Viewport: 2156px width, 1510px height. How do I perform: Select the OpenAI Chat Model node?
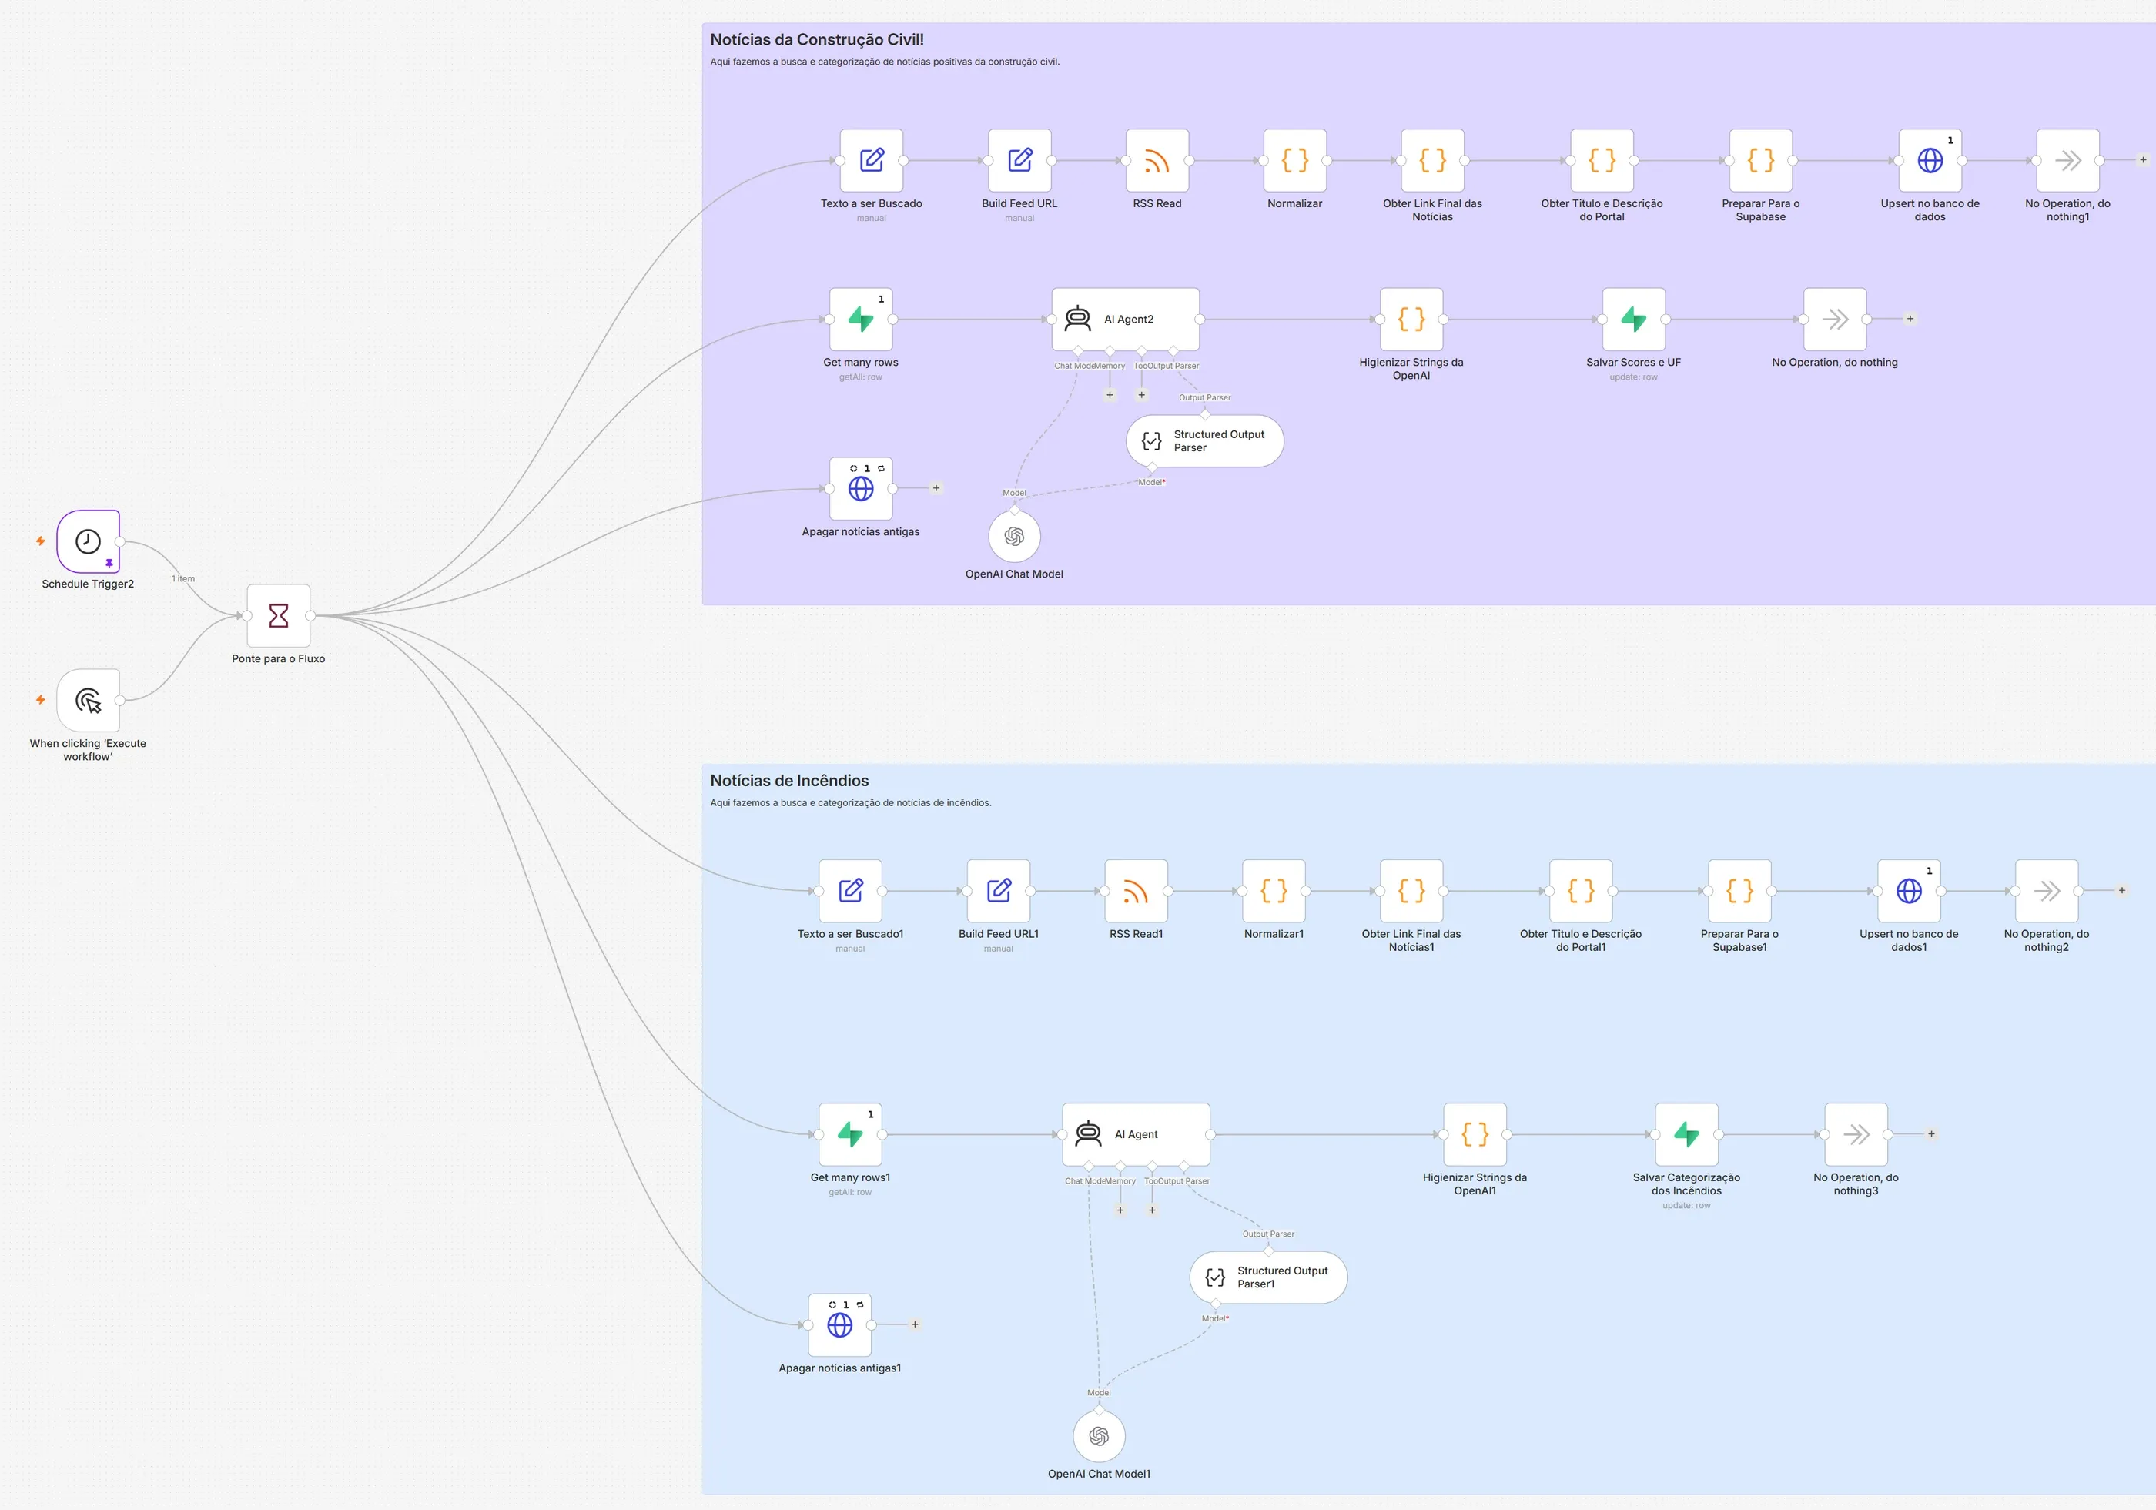tap(1014, 536)
